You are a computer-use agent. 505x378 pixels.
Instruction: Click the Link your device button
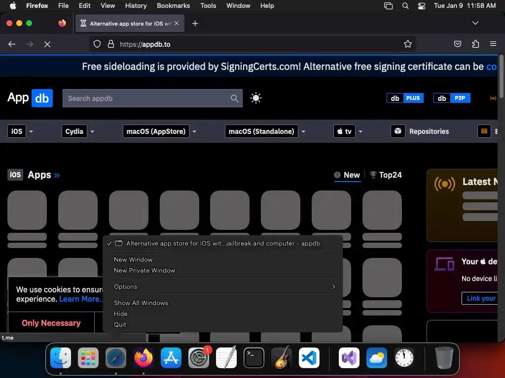[x=480, y=298]
